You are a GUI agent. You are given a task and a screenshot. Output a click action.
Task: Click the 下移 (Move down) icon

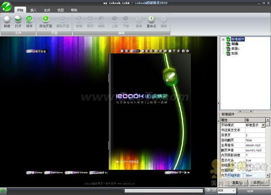pos(126,19)
